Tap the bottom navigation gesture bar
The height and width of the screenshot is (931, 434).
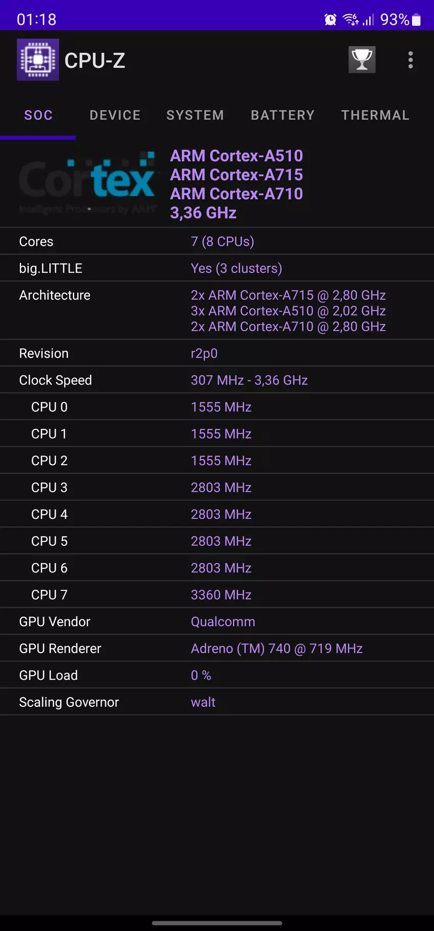click(x=217, y=923)
